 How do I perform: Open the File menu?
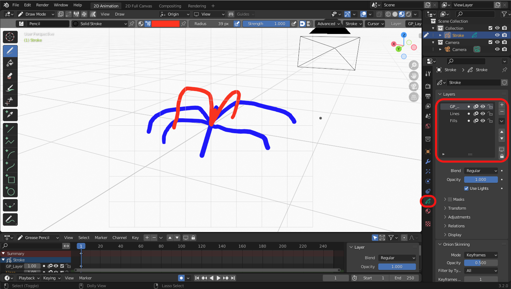16,5
